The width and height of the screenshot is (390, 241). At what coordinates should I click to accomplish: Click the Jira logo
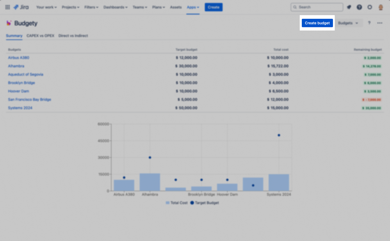click(21, 7)
